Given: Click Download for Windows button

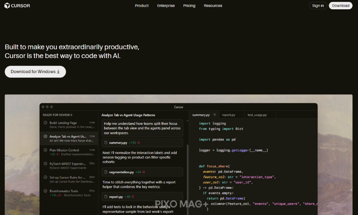Looking at the screenshot, I should coord(35,72).
